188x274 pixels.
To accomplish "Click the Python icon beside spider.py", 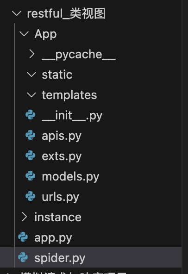I will point(23,257).
